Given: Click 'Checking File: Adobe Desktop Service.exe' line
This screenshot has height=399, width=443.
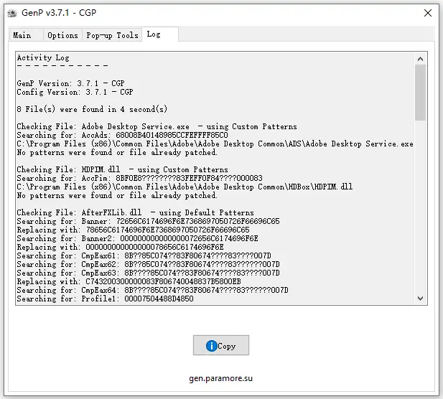Looking at the screenshot, I should coord(157,126).
